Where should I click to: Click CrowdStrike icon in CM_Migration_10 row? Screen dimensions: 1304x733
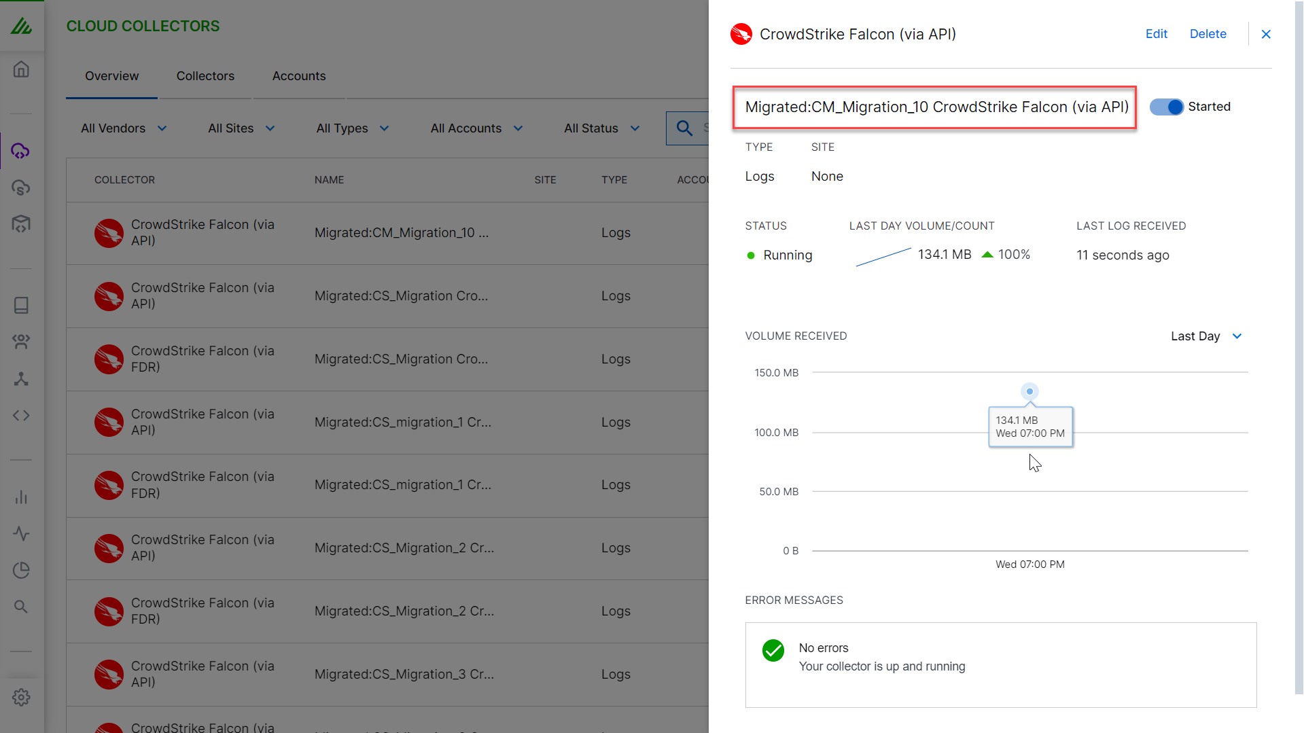click(x=109, y=233)
